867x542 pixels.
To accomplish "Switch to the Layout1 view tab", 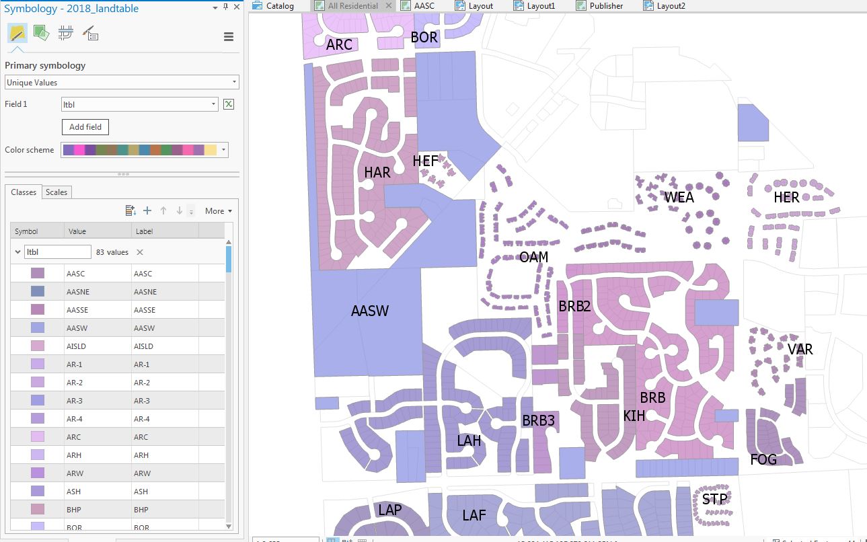I will click(x=535, y=5).
